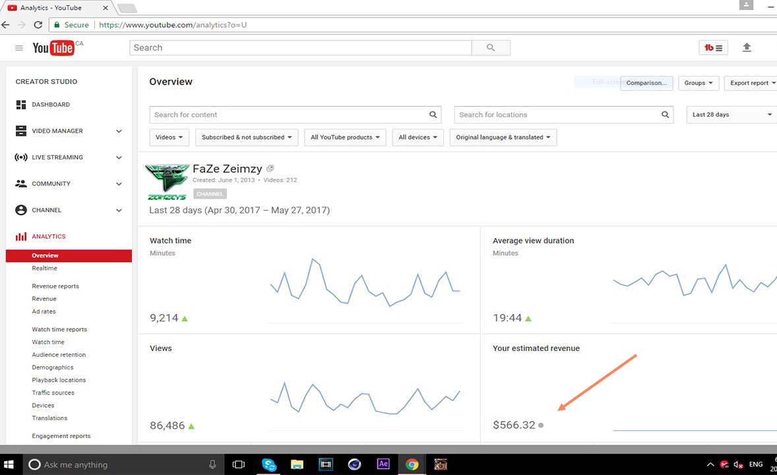Screen dimensions: 777x475
Task: Expand Live Streaming chevron
Action: 119,157
